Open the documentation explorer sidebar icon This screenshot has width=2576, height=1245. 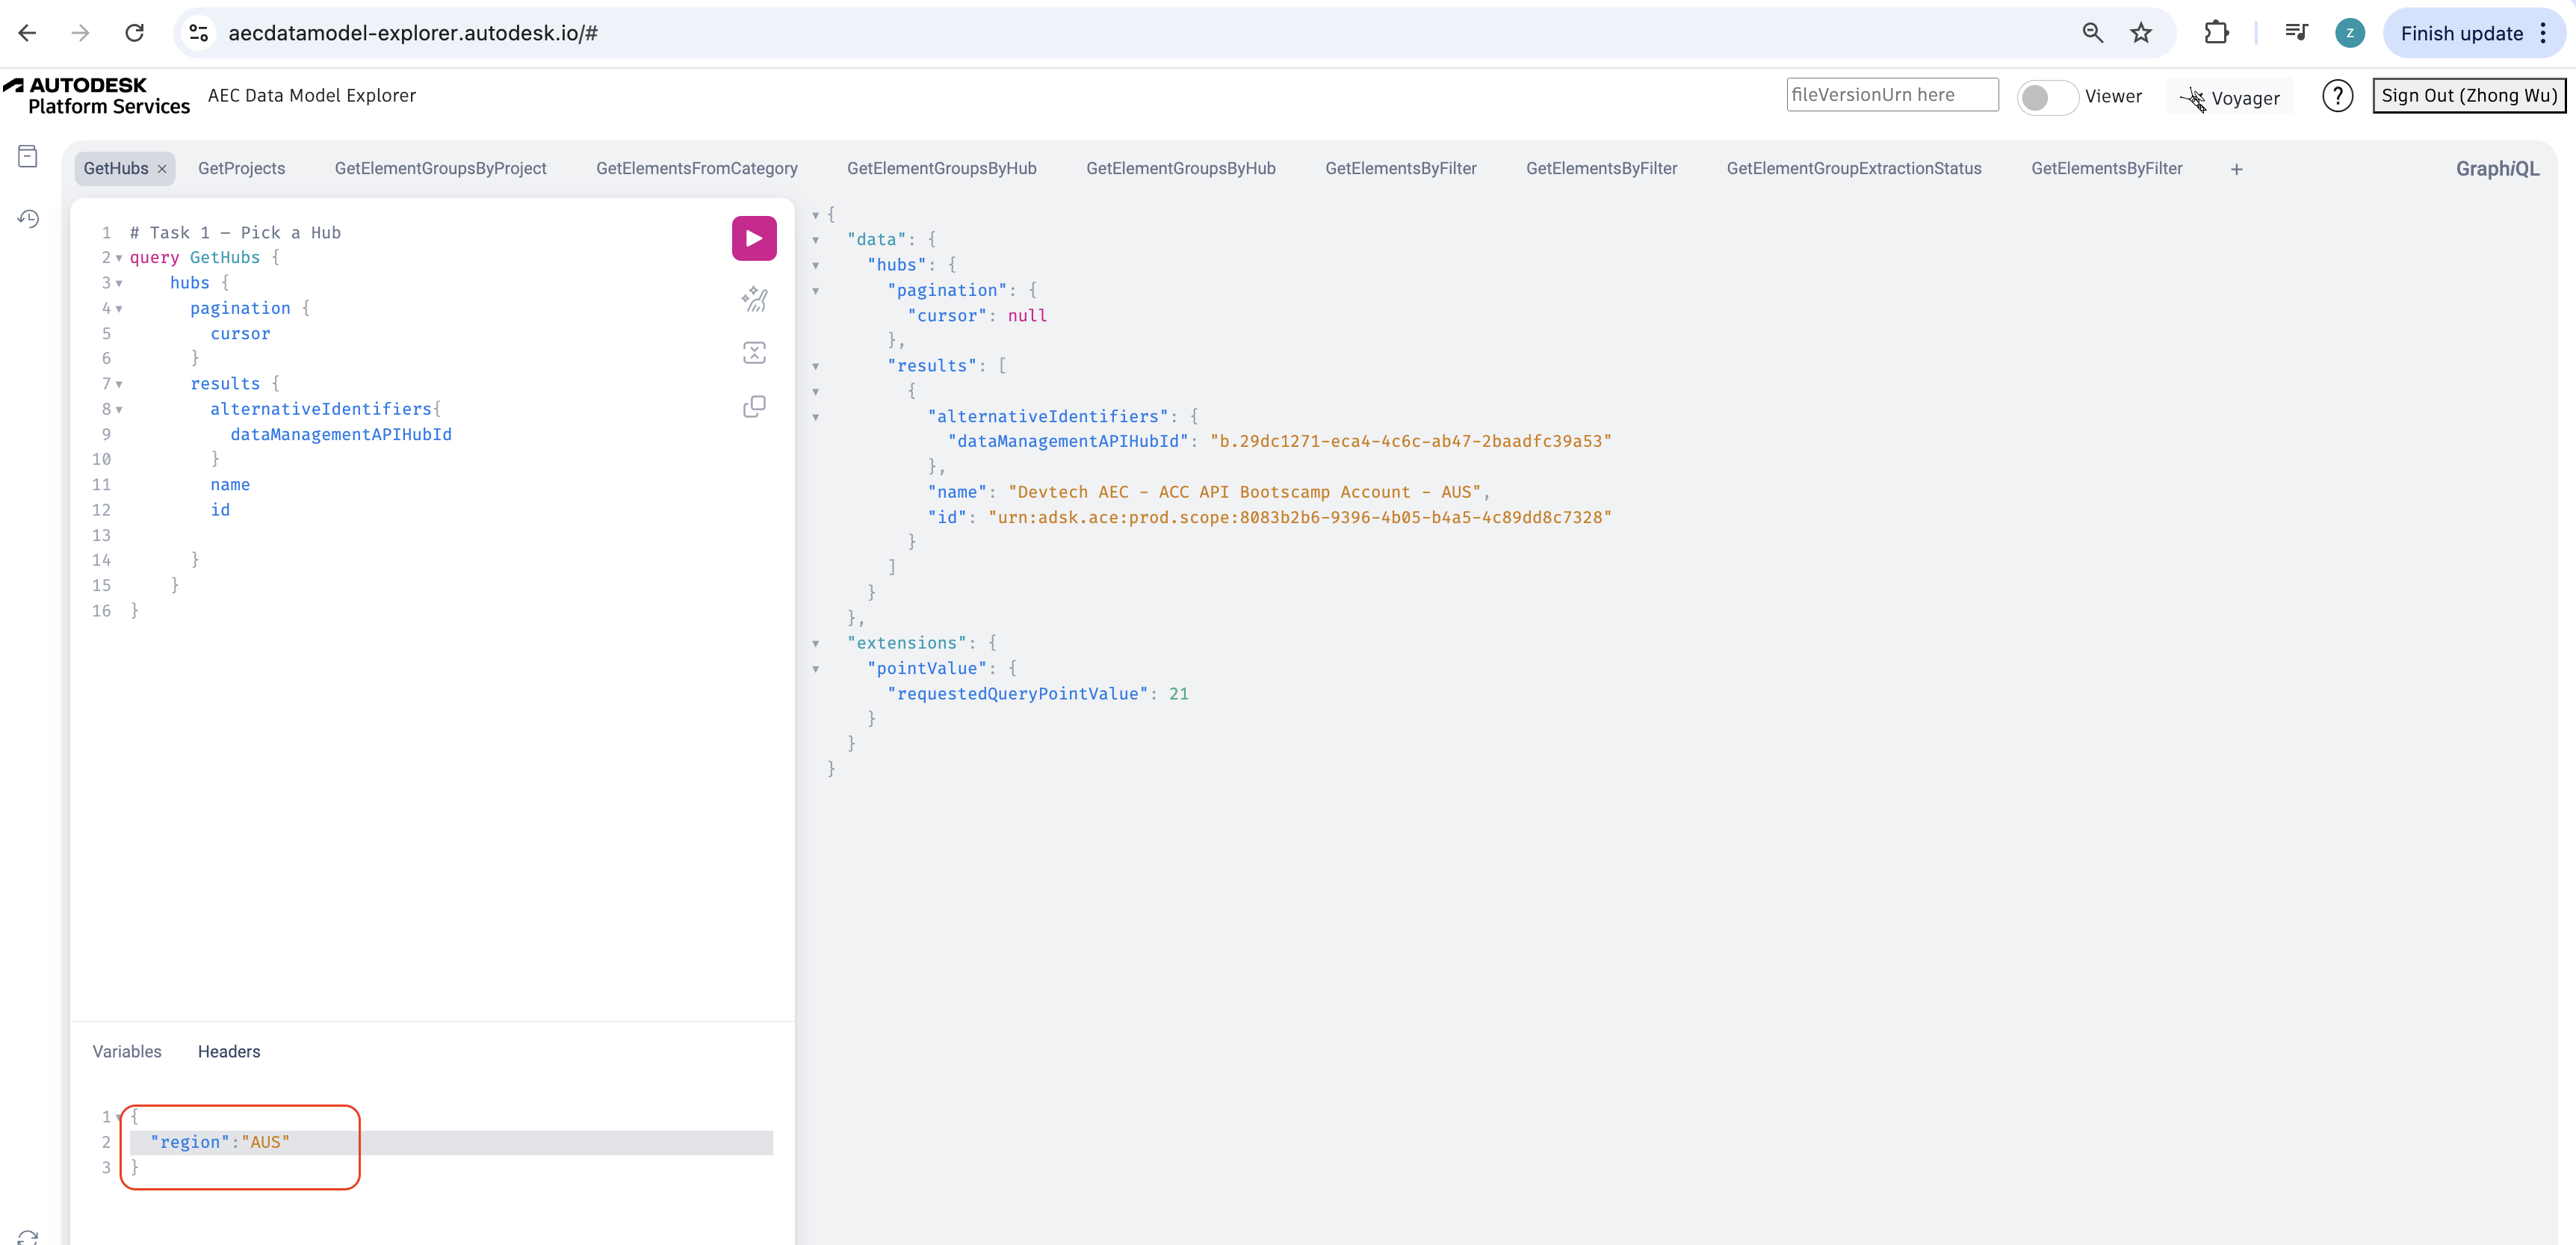pos(27,156)
